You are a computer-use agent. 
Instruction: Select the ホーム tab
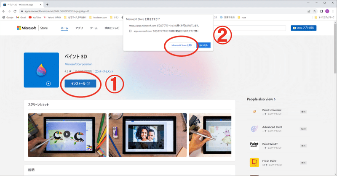[64, 28]
